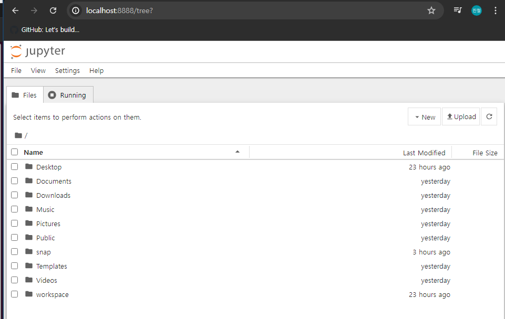Check the Videos row checkbox
This screenshot has width=505, height=319.
(15, 280)
